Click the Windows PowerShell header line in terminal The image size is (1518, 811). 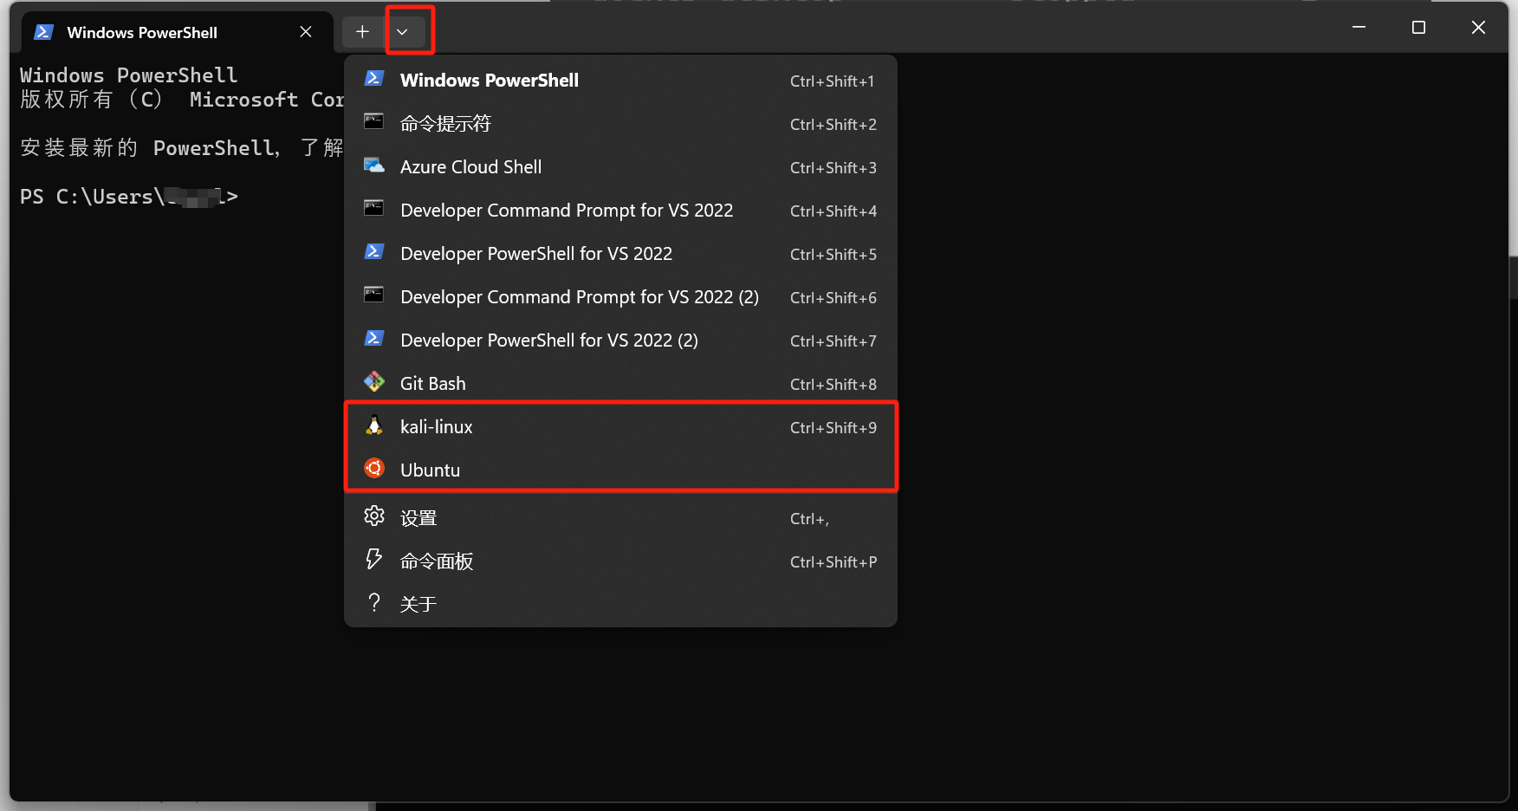pyautogui.click(x=128, y=75)
